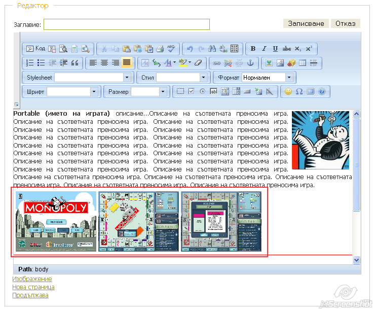Viewport: 375px width, 311px height.
Task: Click the Print icon
Action: 160,49
